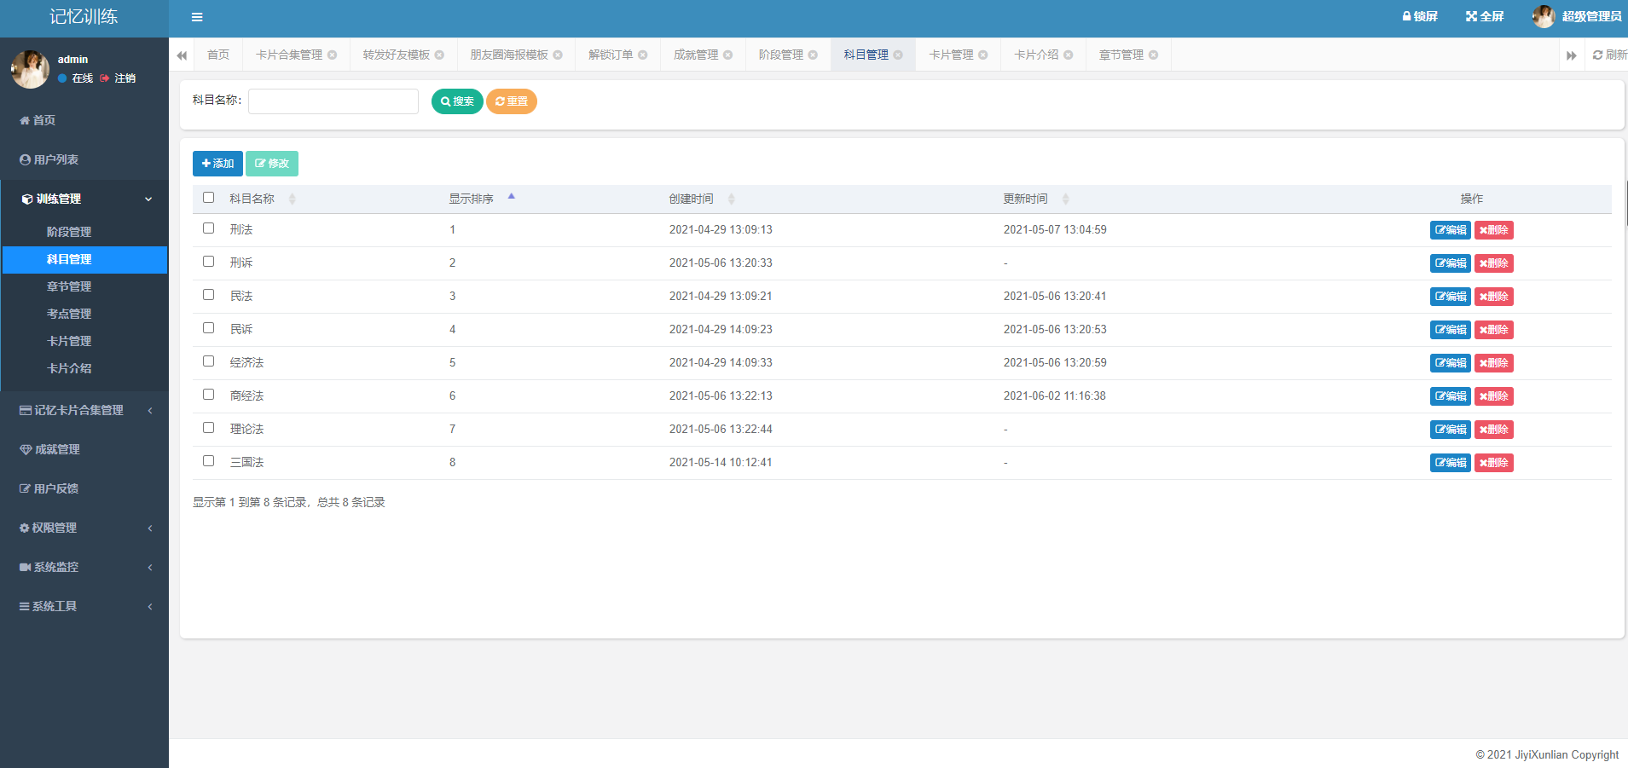Check the 商经法 row checkbox

click(208, 395)
